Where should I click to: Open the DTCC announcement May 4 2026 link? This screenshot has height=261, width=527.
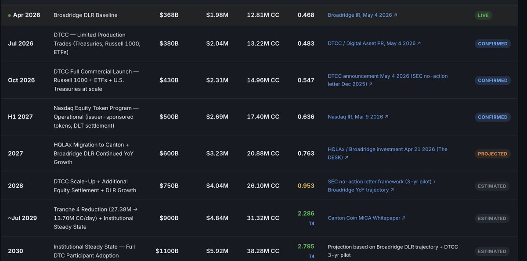pos(388,80)
